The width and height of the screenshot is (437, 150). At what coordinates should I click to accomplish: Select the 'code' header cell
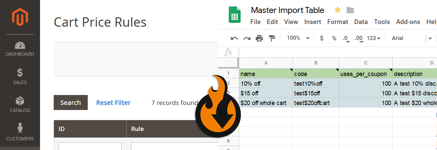tap(316, 74)
